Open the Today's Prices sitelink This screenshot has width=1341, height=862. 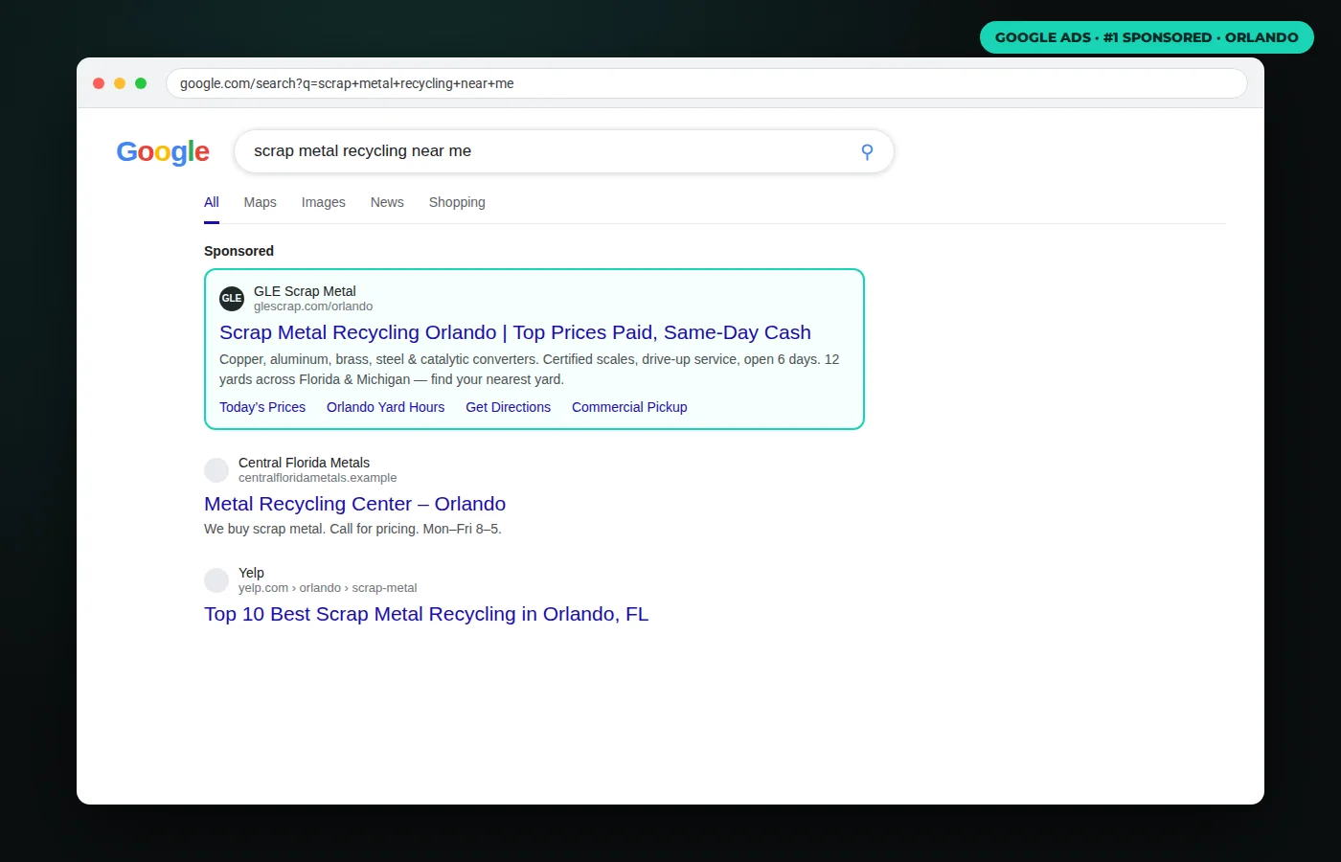point(262,407)
